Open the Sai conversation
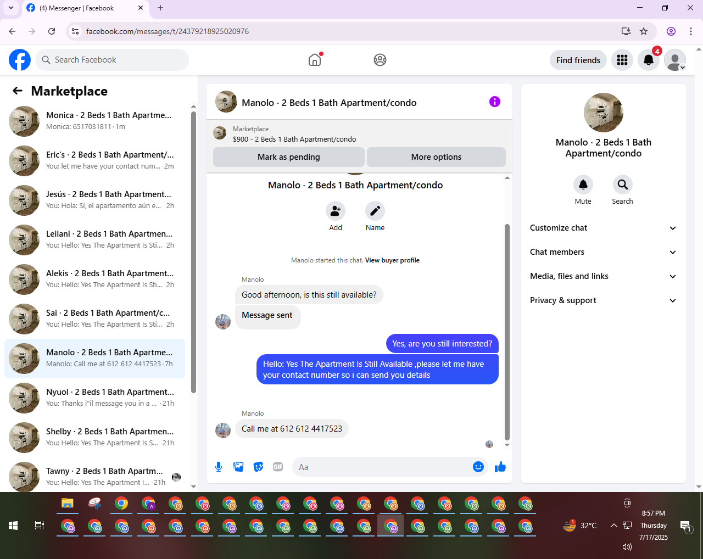Image resolution: width=703 pixels, height=559 pixels. [x=94, y=319]
